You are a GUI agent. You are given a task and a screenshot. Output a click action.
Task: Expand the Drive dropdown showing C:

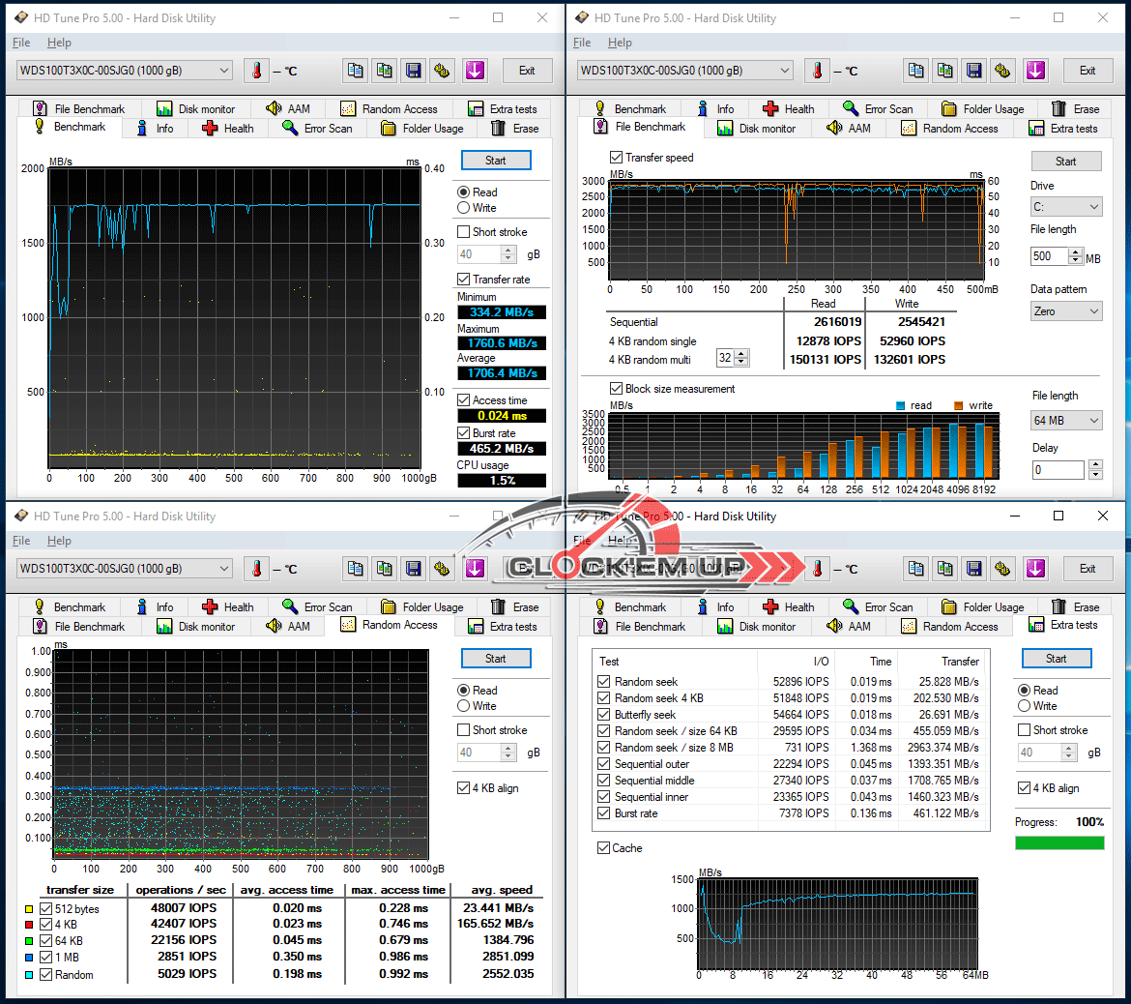pyautogui.click(x=1066, y=207)
